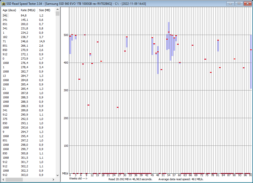The image size is (253, 183).
Task: Click the vertical scrollbar thumb of the list
Action: [57, 14]
